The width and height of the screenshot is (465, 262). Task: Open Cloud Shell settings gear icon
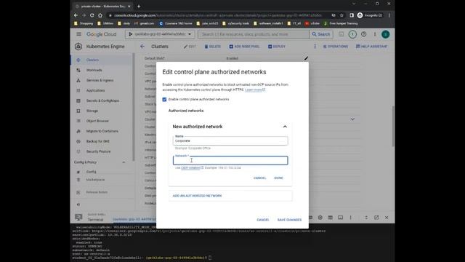[320, 218]
